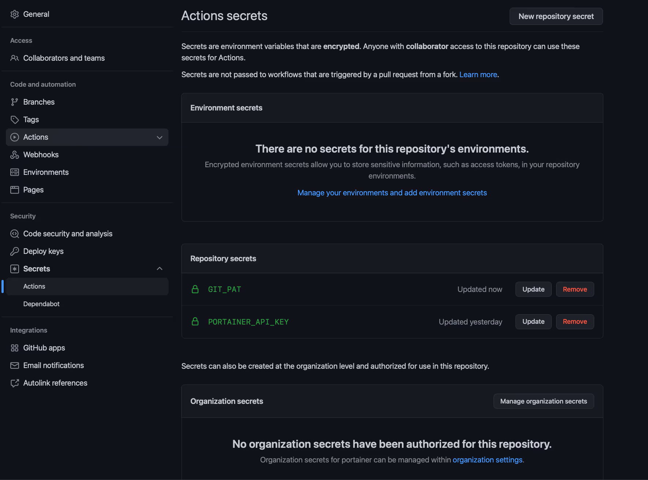
Task: Click the Environment secrets header
Action: (226, 108)
